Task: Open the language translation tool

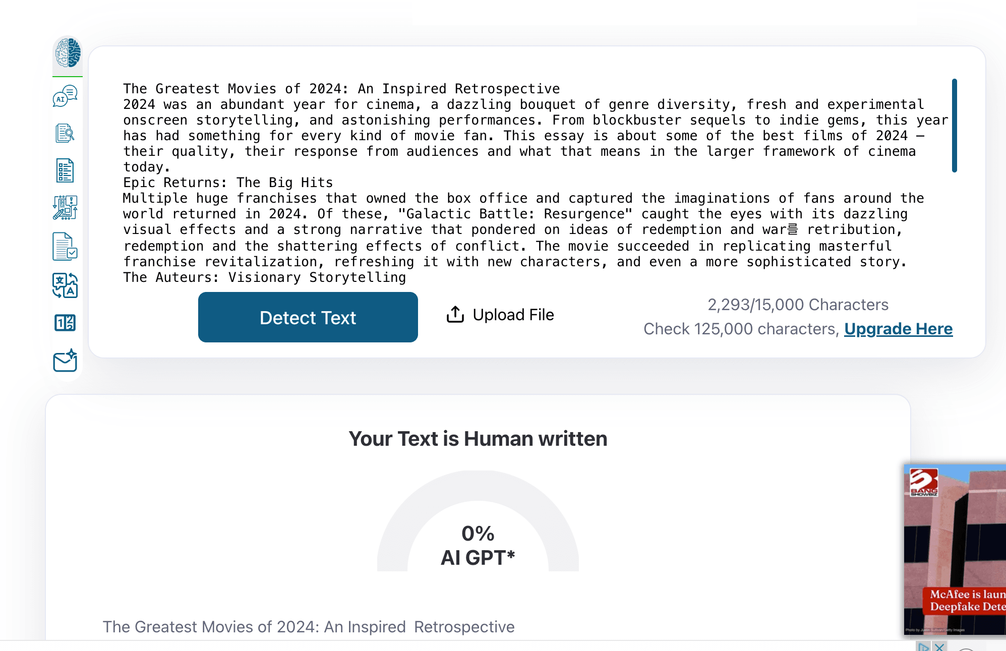Action: click(x=65, y=285)
